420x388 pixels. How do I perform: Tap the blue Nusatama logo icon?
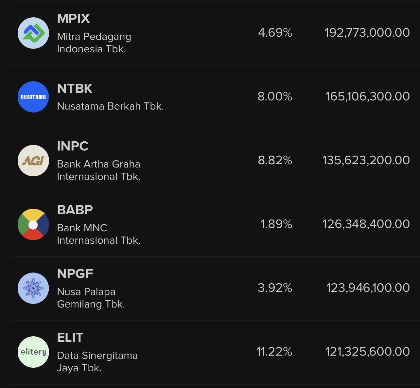tap(33, 97)
